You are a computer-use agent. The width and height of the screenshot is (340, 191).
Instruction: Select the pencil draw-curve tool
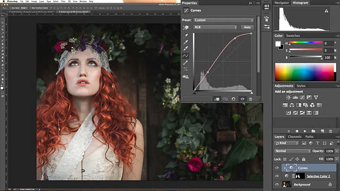pyautogui.click(x=186, y=63)
